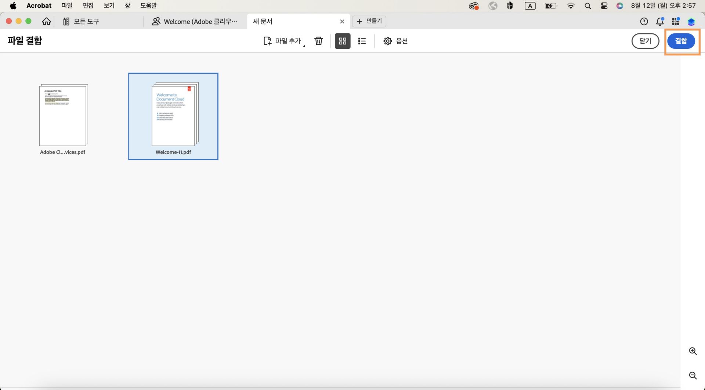Open macOS Control Center
705x390 pixels.
click(x=604, y=6)
